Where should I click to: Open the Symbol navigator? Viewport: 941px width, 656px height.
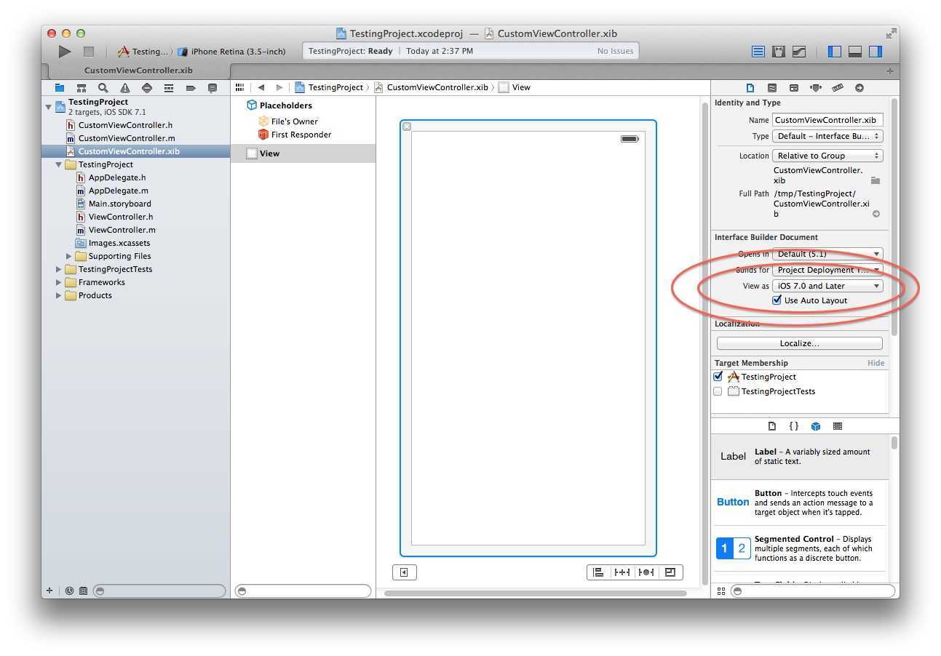pyautogui.click(x=82, y=87)
